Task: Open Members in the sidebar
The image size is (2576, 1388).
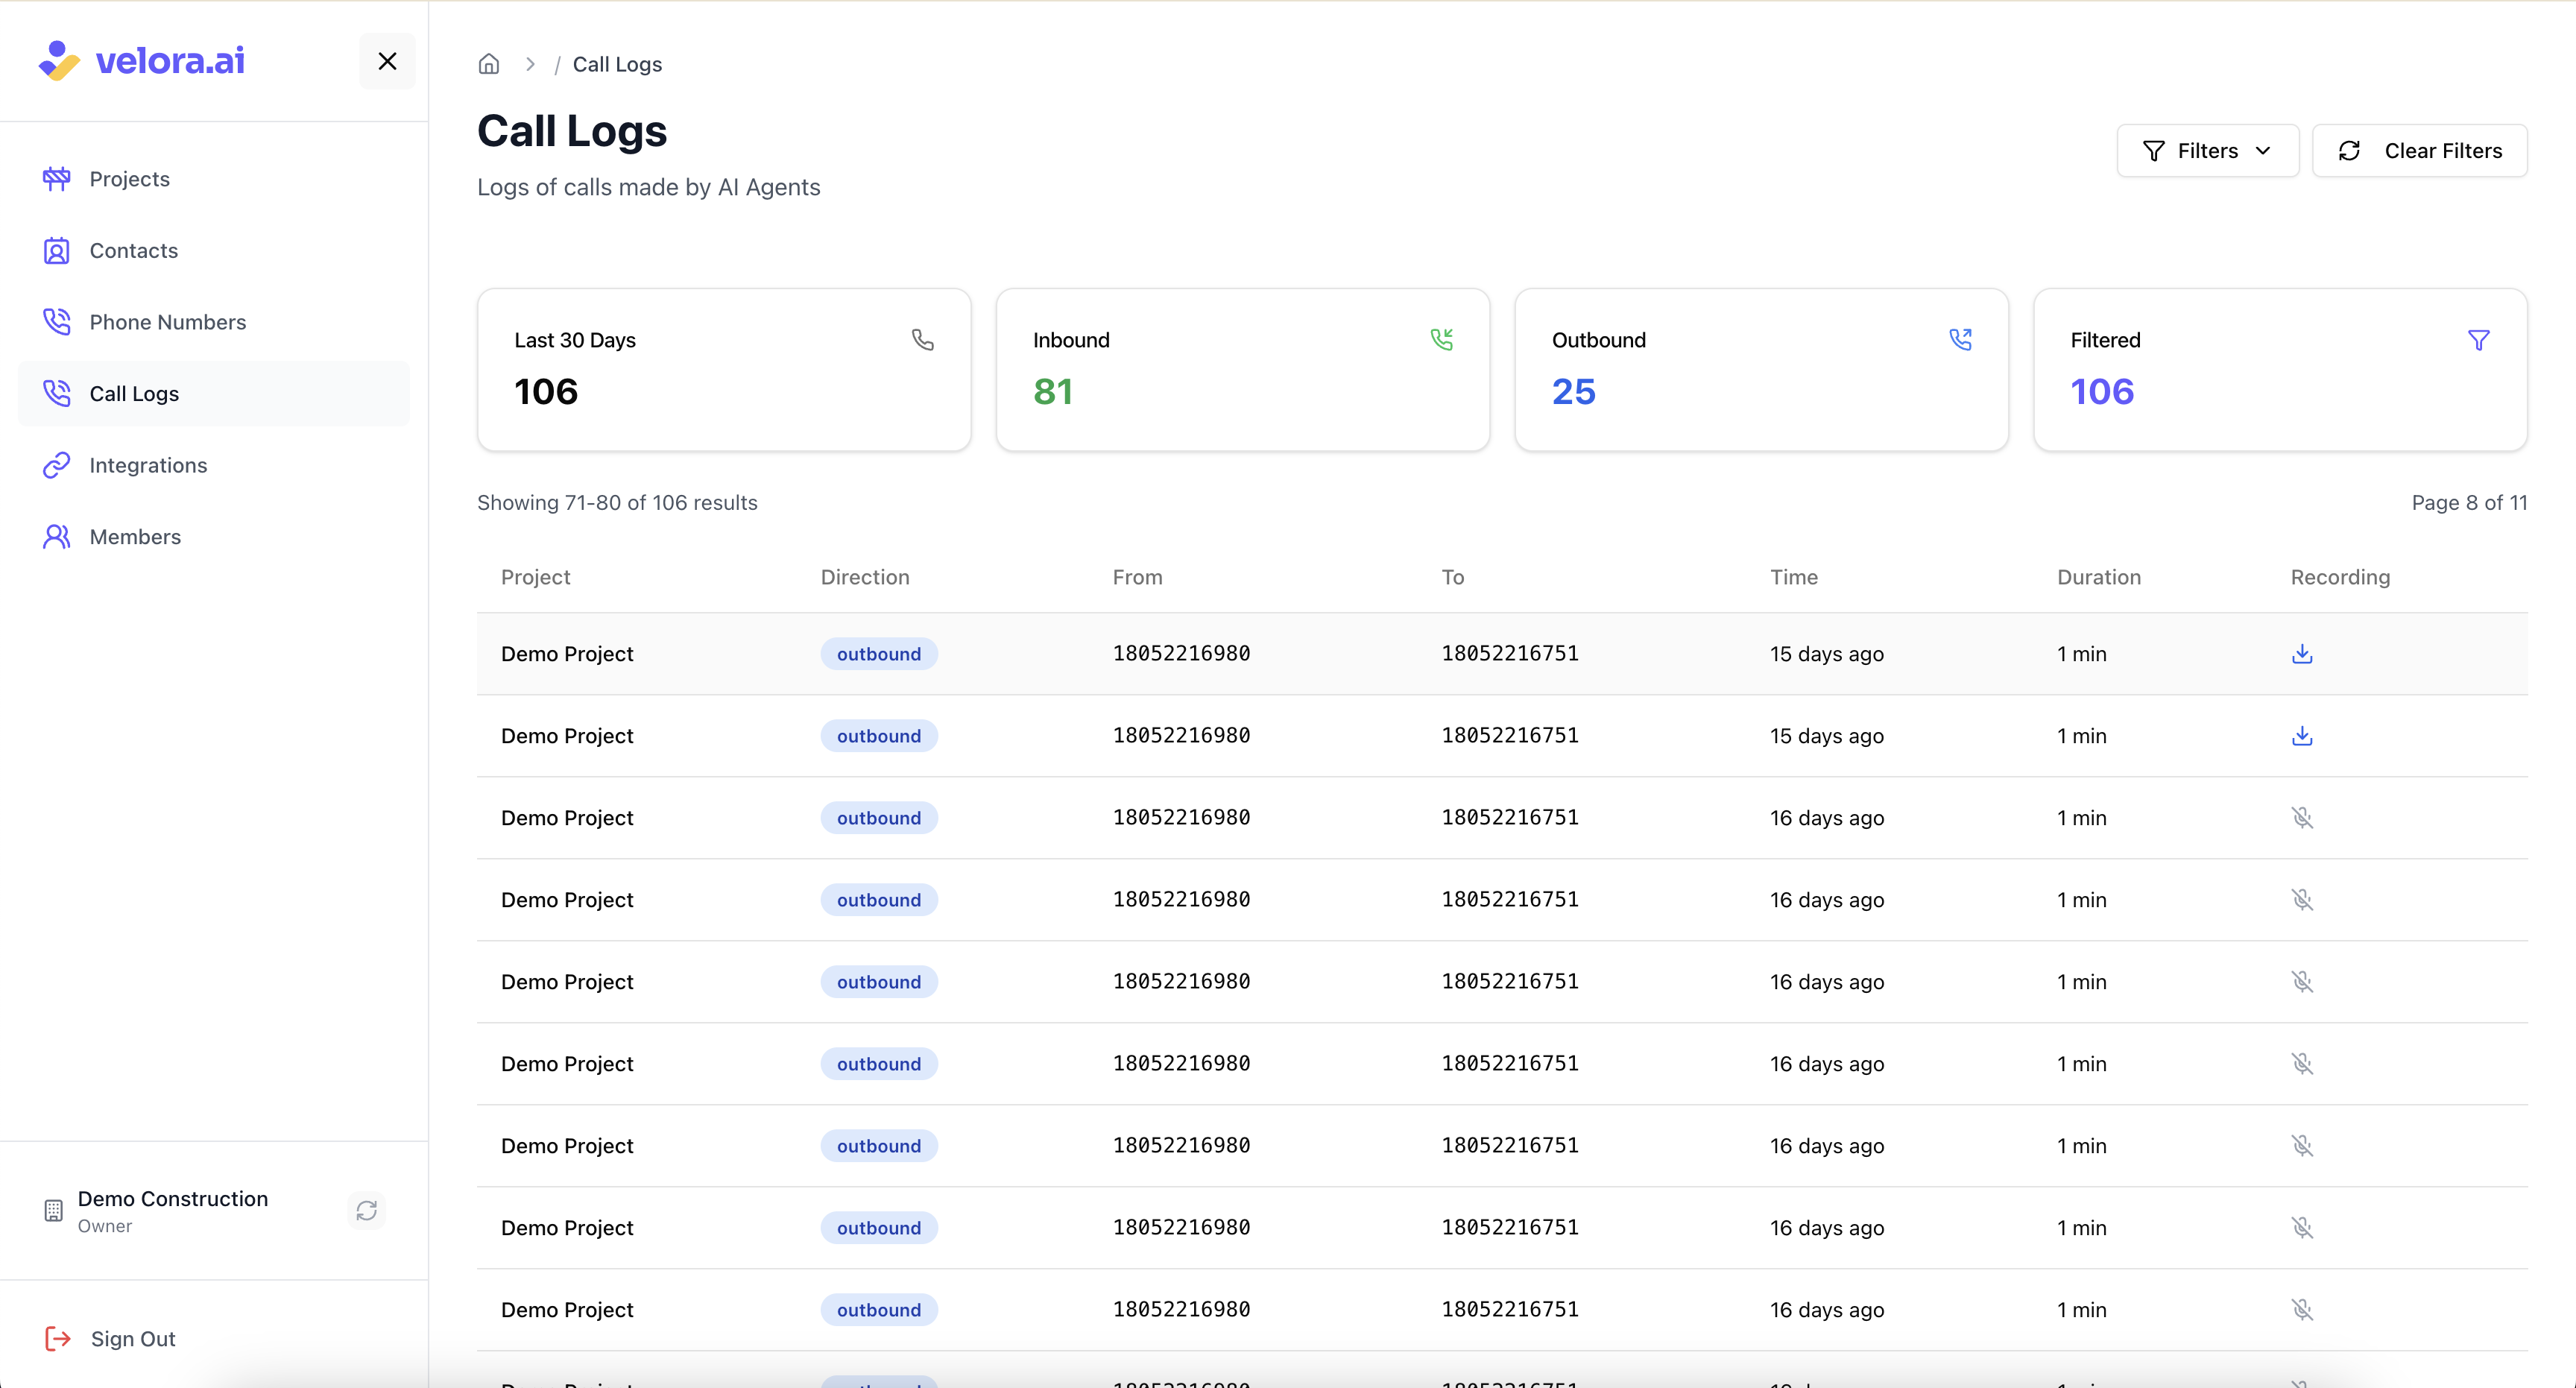Action: pos(213,537)
